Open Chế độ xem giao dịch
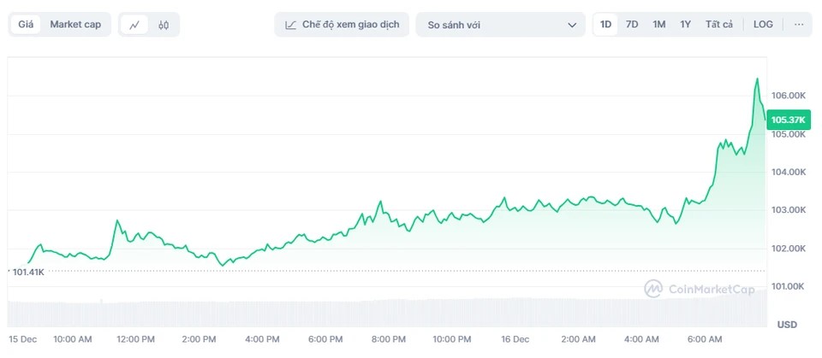This screenshot has height=358, width=822. point(342,25)
